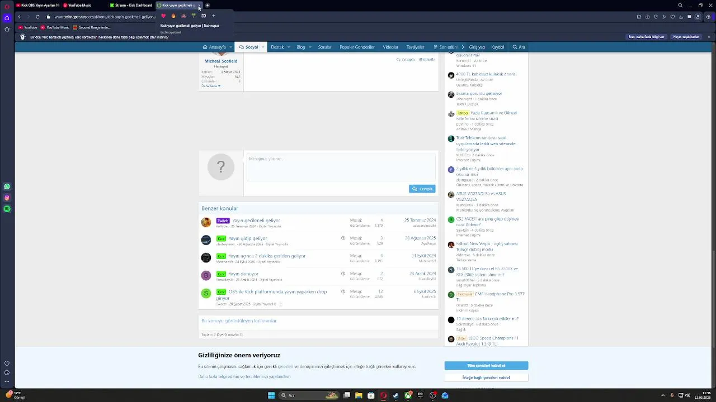
Task: Click snapshot camera icon in toolbar
Action: coord(649,17)
